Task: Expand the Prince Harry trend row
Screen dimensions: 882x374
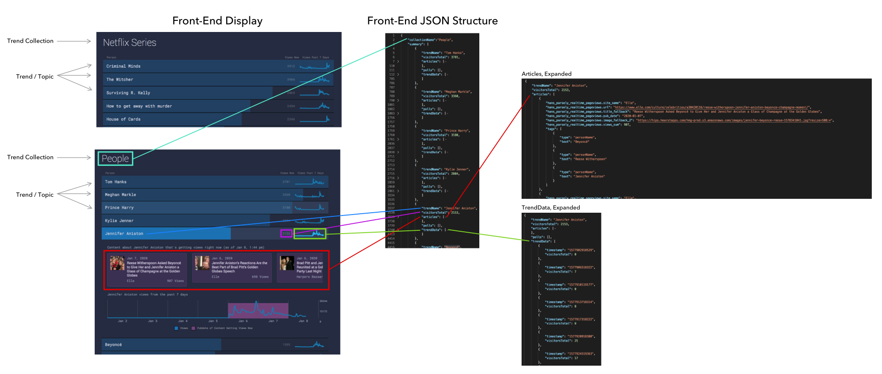Action: coord(215,208)
